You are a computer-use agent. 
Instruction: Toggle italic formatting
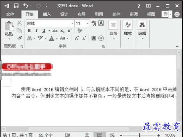pyautogui.click(x=36, y=31)
